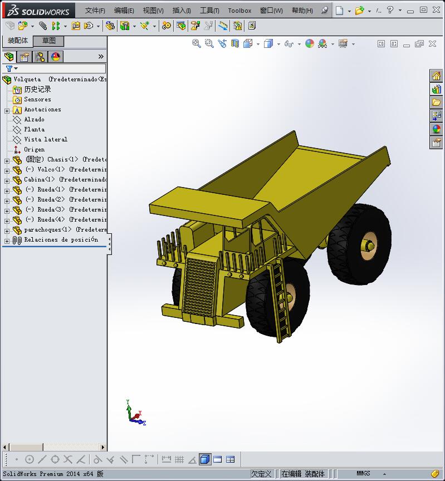Expand the Rueda<4> component node

point(7,221)
